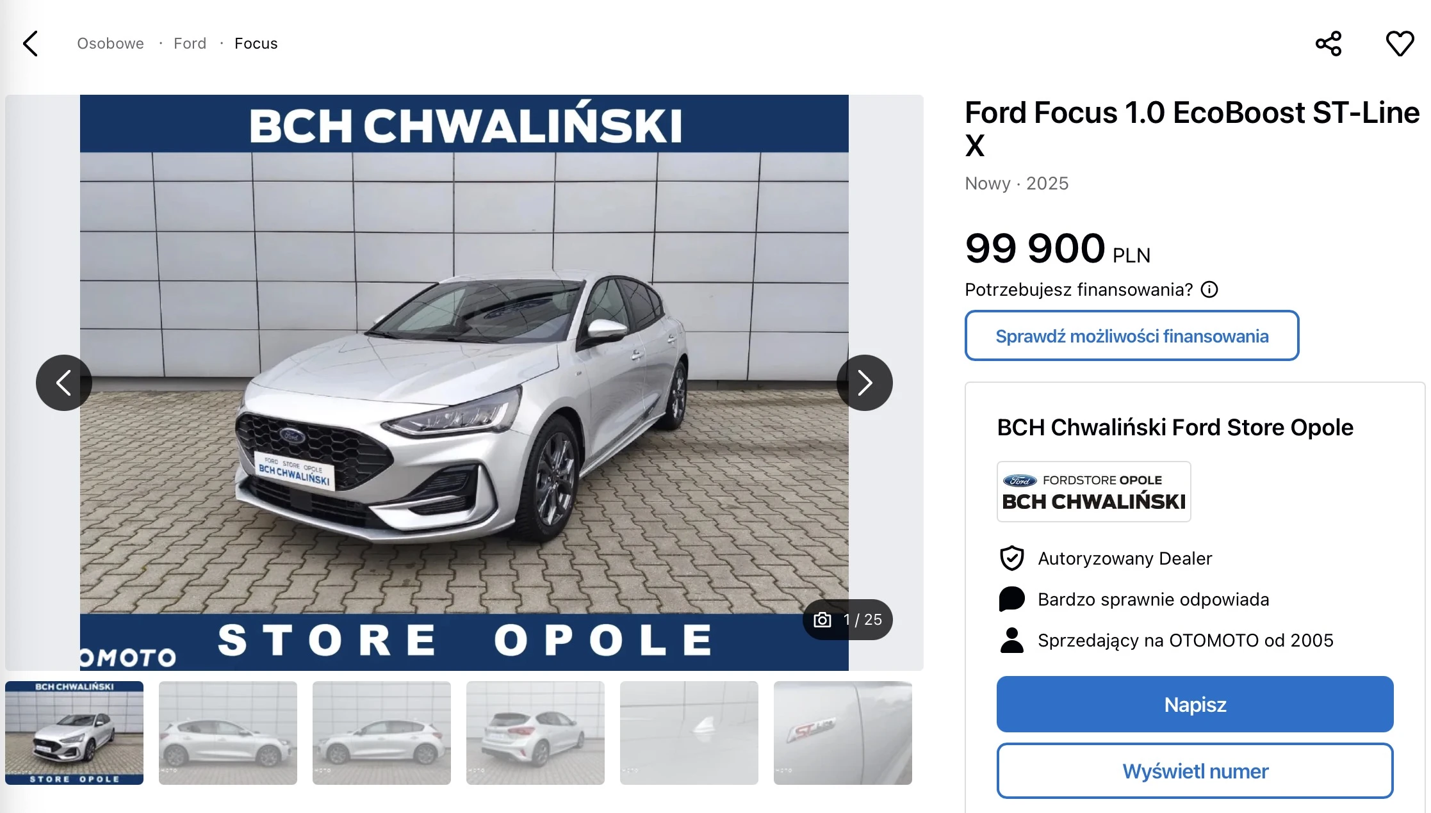Add listing to favorites with heart icon
1431x813 pixels.
coord(1400,44)
